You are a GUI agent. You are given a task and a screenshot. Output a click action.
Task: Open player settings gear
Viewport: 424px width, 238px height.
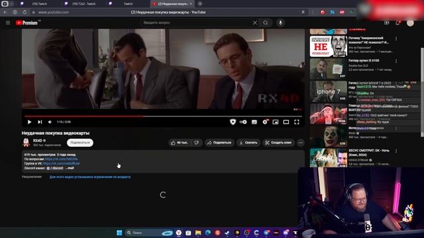point(265,122)
